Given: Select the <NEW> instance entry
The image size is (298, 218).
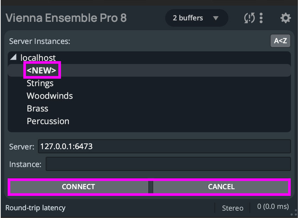Looking at the screenshot, I should pos(41,70).
